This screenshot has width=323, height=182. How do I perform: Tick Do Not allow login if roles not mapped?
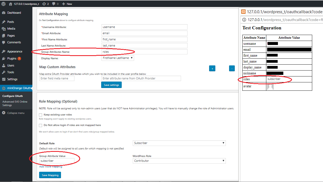(40, 125)
